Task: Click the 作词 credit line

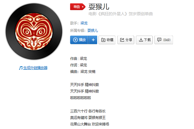Action: coord(79,65)
